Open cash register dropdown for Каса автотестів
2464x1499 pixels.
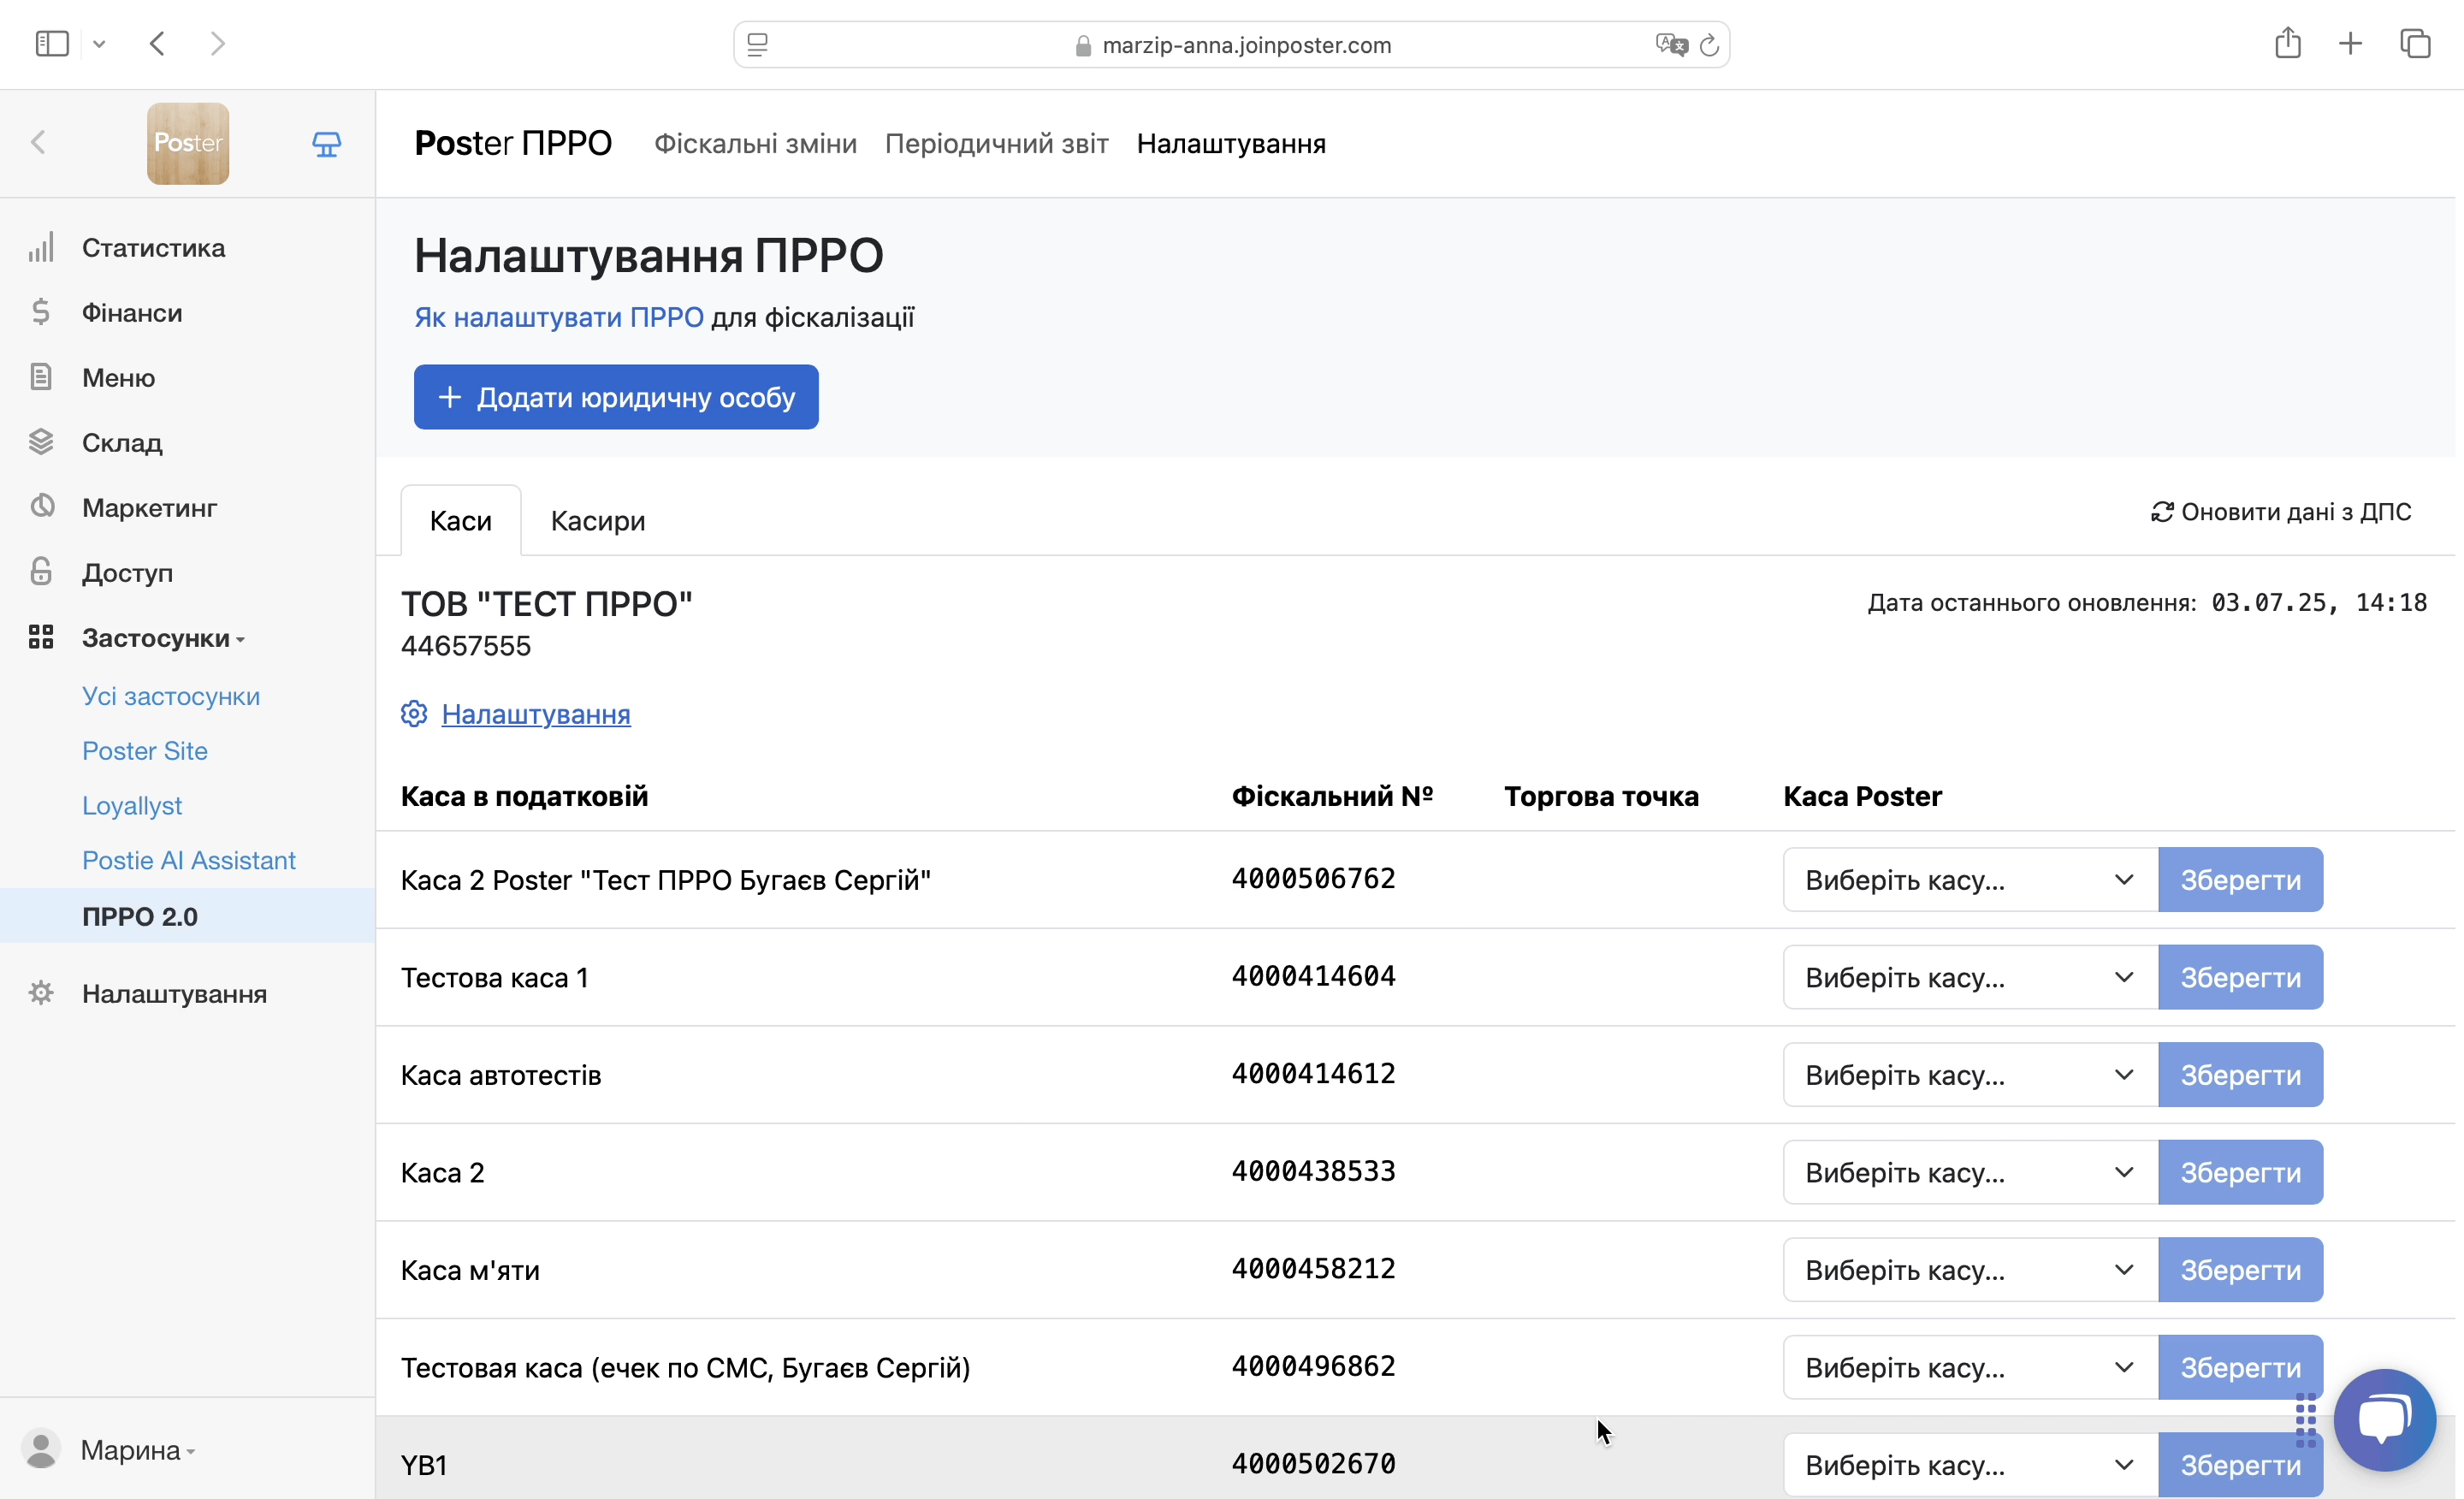click(x=1970, y=1075)
